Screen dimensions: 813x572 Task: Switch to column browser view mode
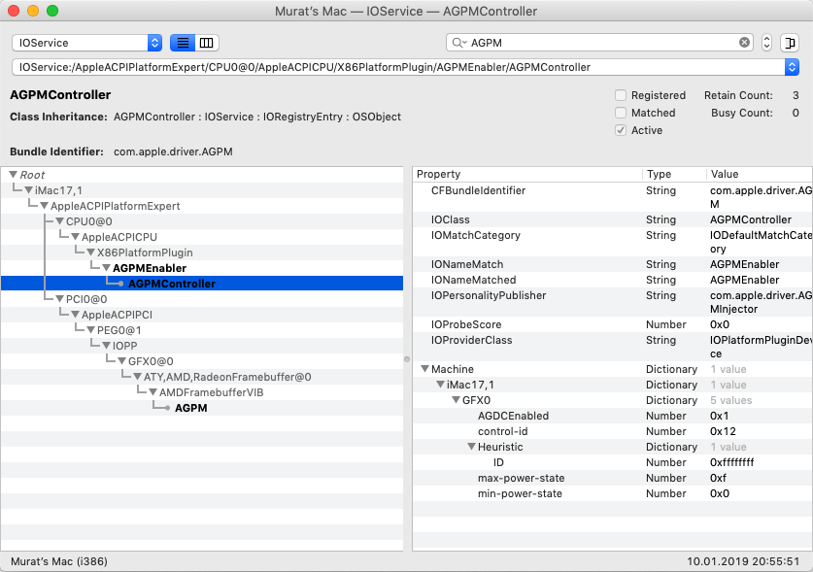207,43
